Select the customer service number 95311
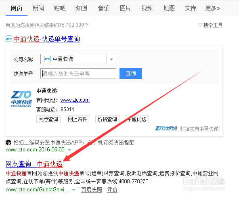The width and height of the screenshot is (239, 197). point(67,109)
